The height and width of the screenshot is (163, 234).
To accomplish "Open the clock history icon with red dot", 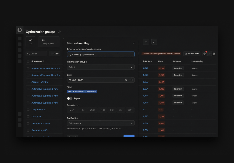I will click(x=204, y=54).
